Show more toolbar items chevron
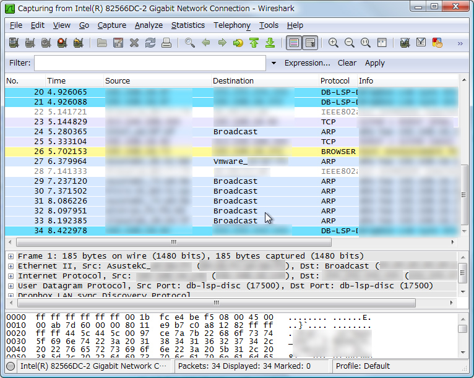 click(460, 43)
